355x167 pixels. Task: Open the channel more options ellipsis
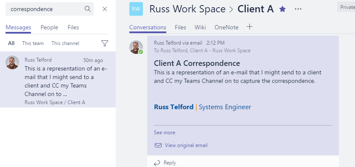click(298, 9)
